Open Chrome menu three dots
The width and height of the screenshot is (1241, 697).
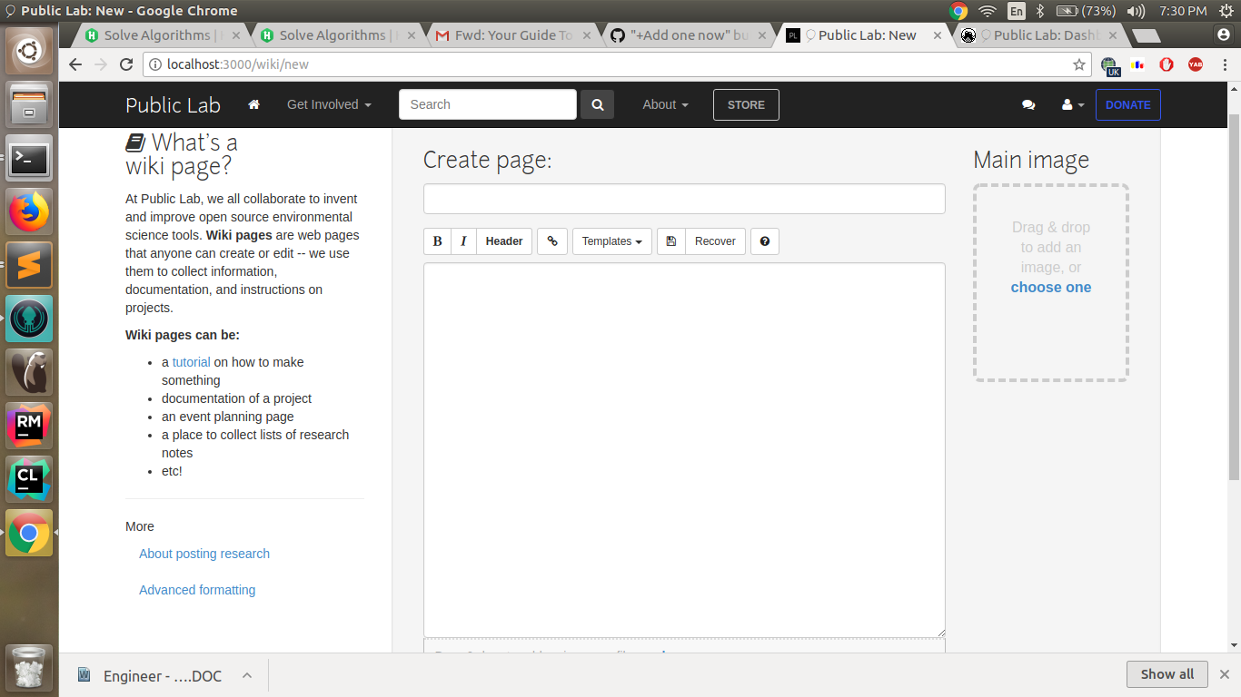pyautogui.click(x=1224, y=64)
